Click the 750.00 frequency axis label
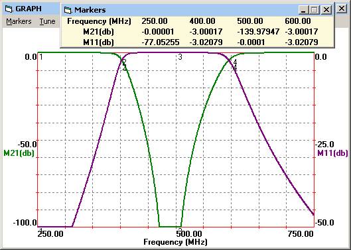351x250 pixels. click(x=301, y=234)
